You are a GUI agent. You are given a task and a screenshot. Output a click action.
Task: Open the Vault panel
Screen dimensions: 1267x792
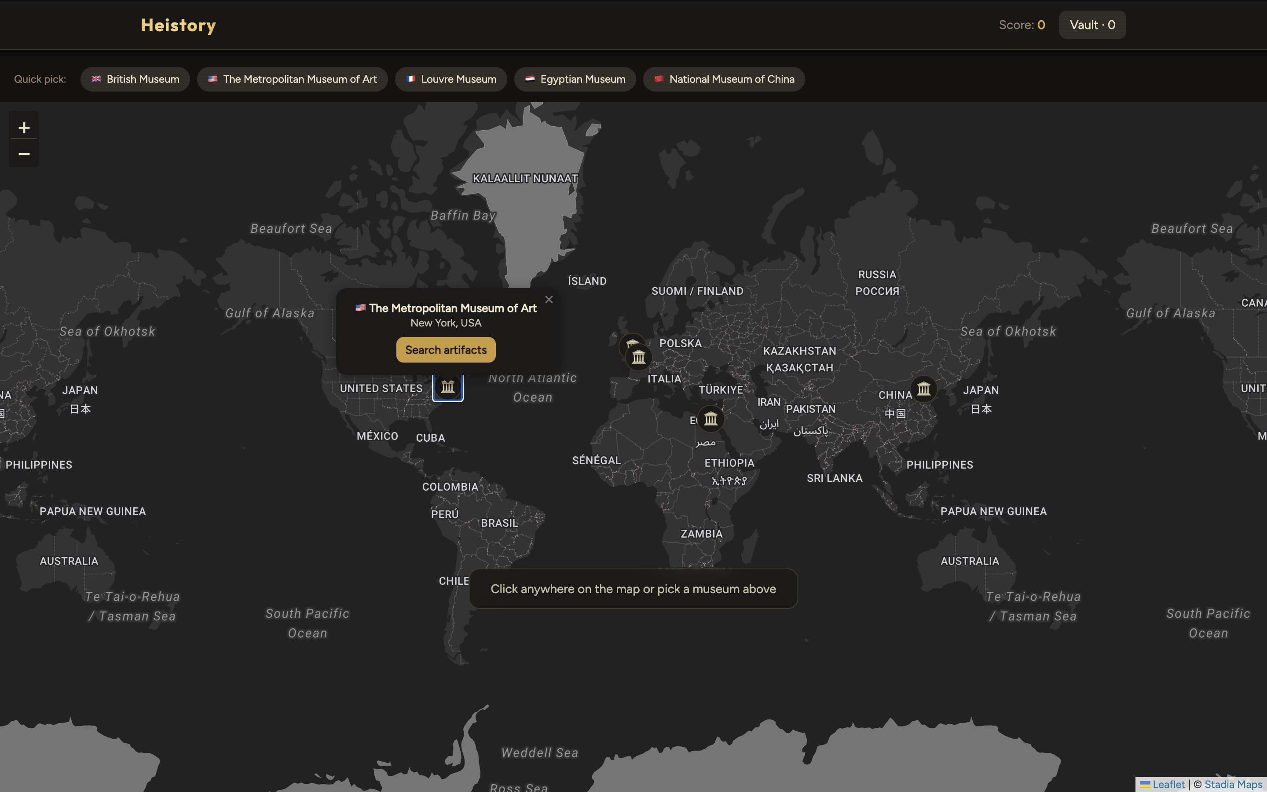click(1092, 25)
